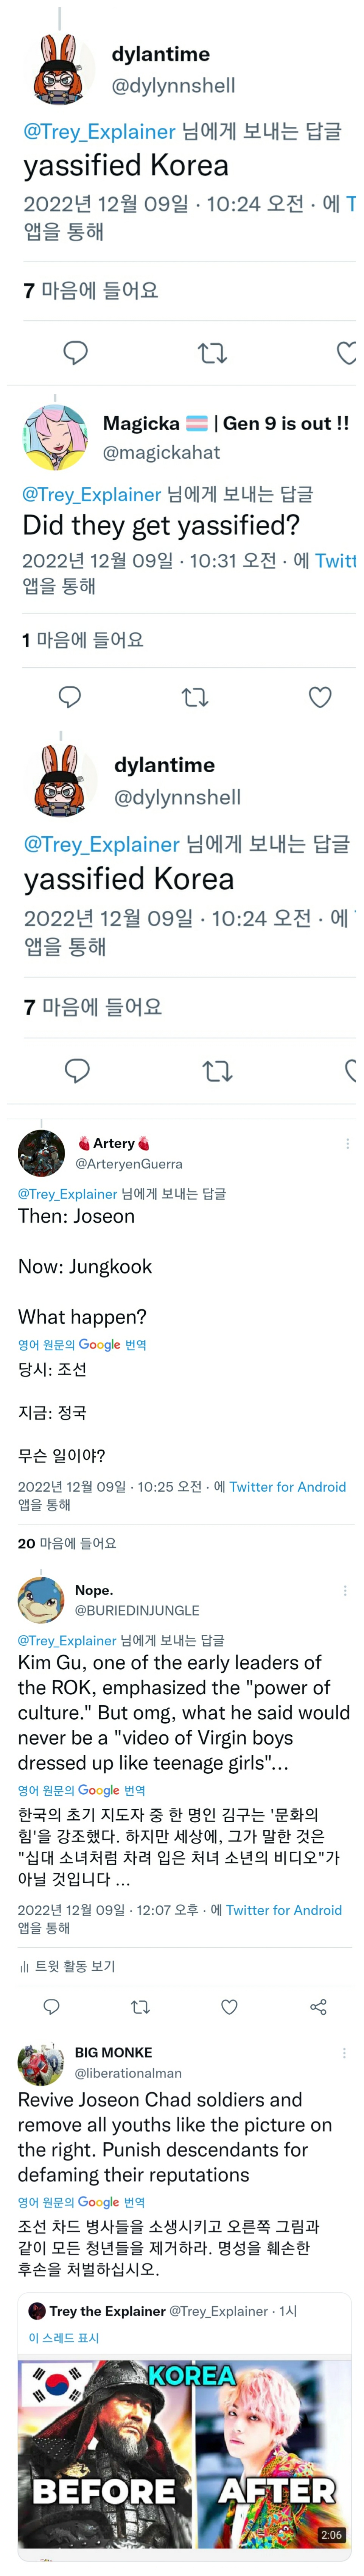This screenshot has height=2576, width=364.
Task: Expand three-dot menu on Nope's tweet
Action: (x=346, y=1590)
